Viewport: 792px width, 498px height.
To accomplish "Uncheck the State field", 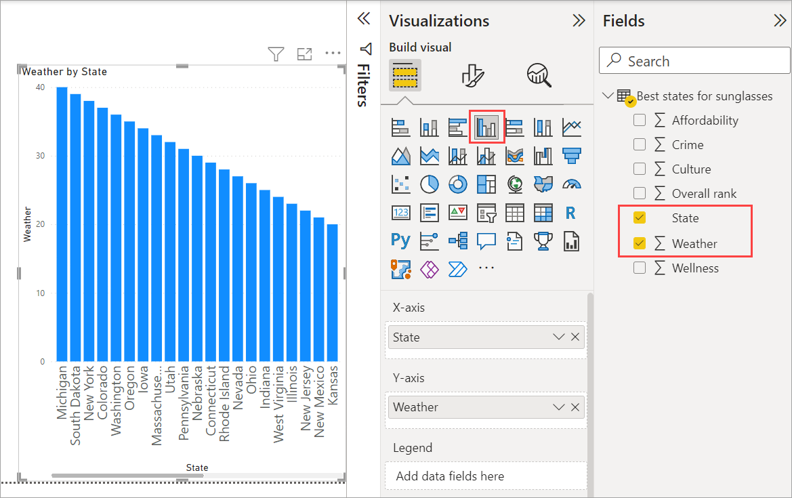I will [639, 217].
